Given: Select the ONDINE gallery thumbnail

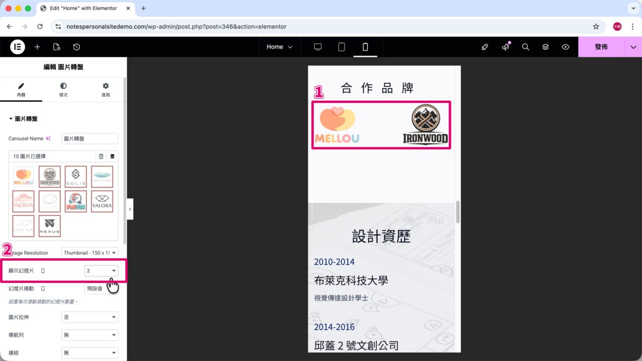Looking at the screenshot, I should click(102, 177).
